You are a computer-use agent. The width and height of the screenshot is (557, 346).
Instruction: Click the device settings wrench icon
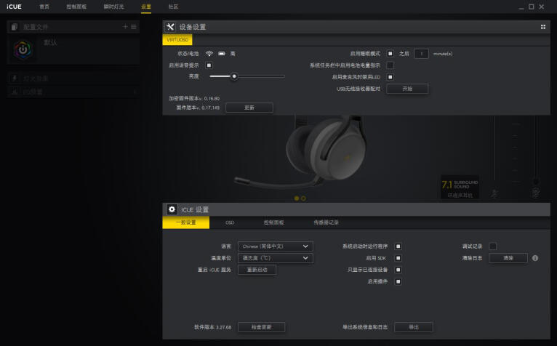click(x=171, y=27)
